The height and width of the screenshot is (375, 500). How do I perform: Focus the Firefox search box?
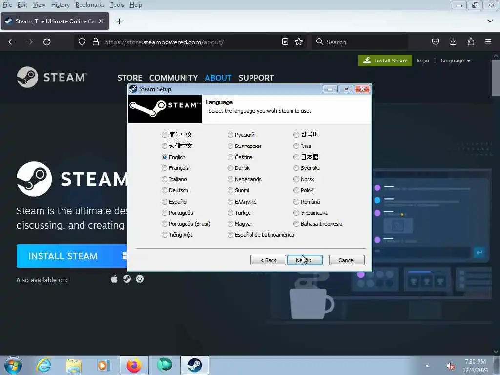[360, 42]
